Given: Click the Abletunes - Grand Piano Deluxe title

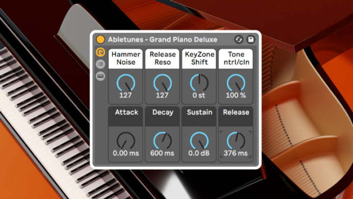Looking at the screenshot, I should pos(163,40).
